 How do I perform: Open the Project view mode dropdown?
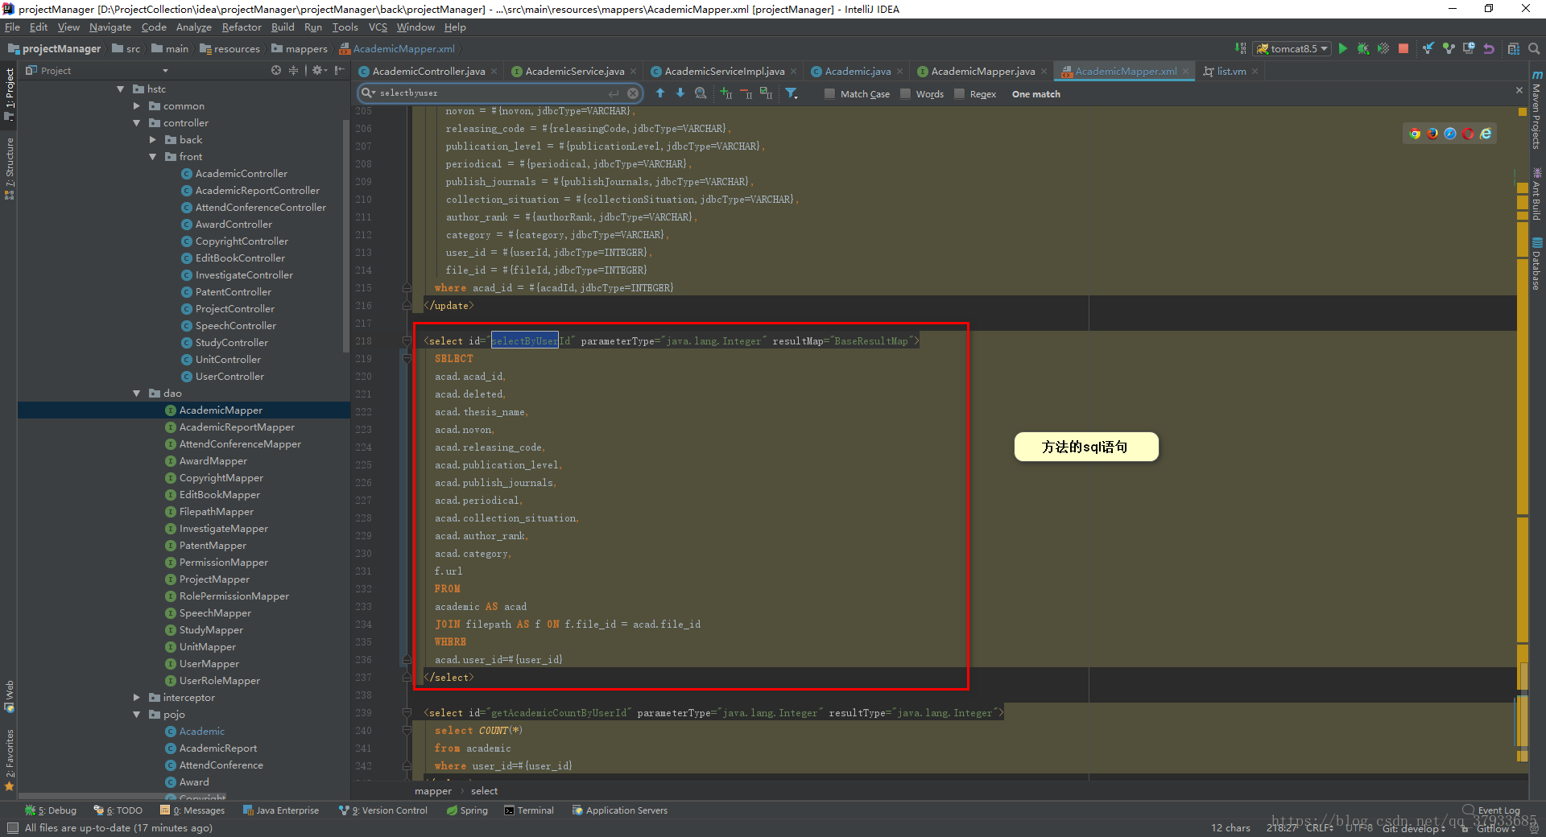point(165,71)
